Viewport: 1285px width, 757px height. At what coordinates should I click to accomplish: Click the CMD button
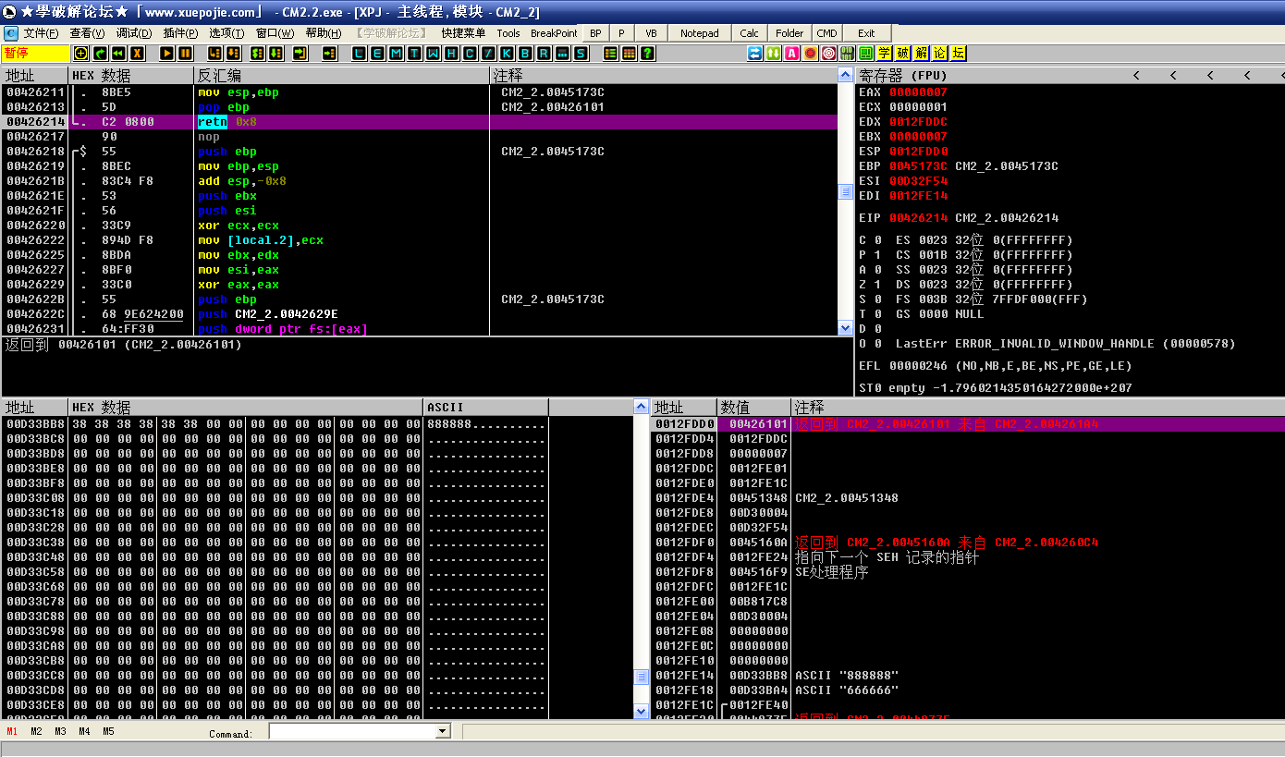(x=826, y=33)
